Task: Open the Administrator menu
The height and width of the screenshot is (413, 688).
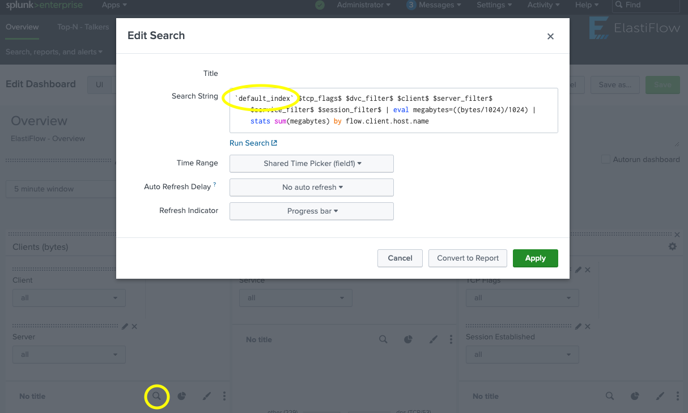Action: point(363,5)
